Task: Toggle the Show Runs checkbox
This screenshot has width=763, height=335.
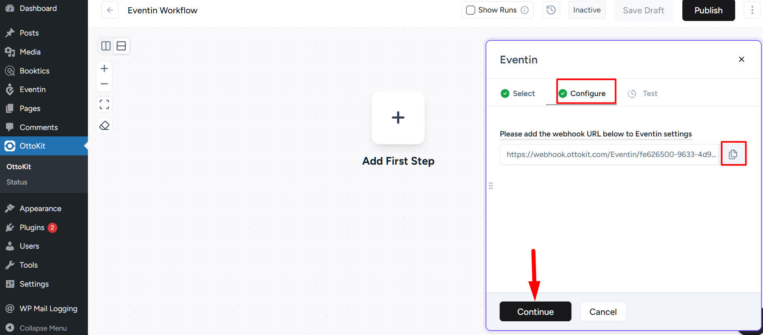Action: (x=471, y=10)
